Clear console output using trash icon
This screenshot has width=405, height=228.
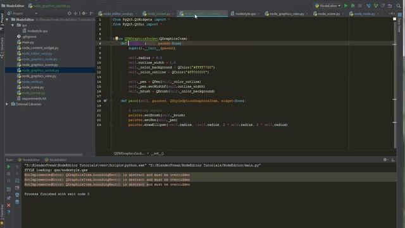click(x=17, y=201)
